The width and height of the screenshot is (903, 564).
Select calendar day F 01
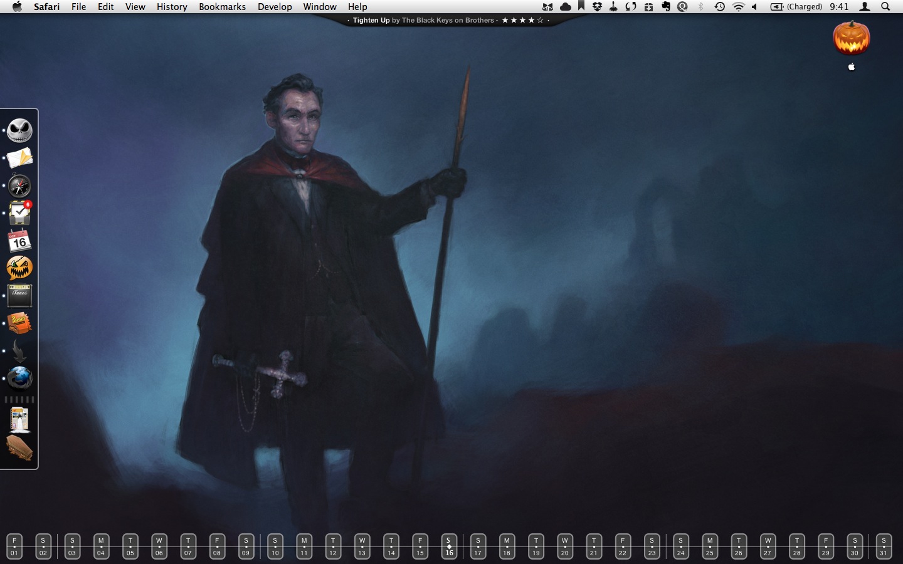pos(14,546)
